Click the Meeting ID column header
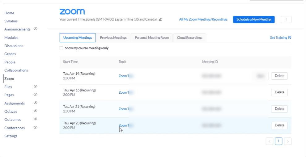This screenshot has height=157, width=306. [210, 62]
